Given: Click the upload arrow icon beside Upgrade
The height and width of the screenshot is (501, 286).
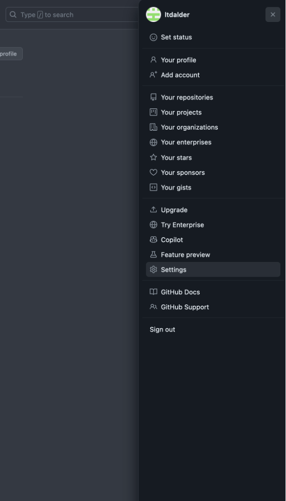Looking at the screenshot, I should 153,209.
